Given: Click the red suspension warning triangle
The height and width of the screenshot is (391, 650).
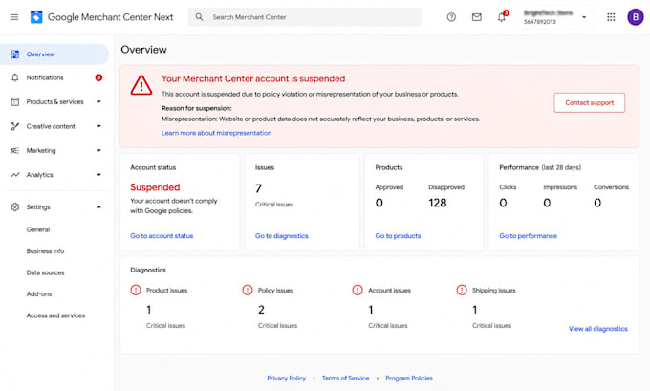Looking at the screenshot, I should point(141,85).
